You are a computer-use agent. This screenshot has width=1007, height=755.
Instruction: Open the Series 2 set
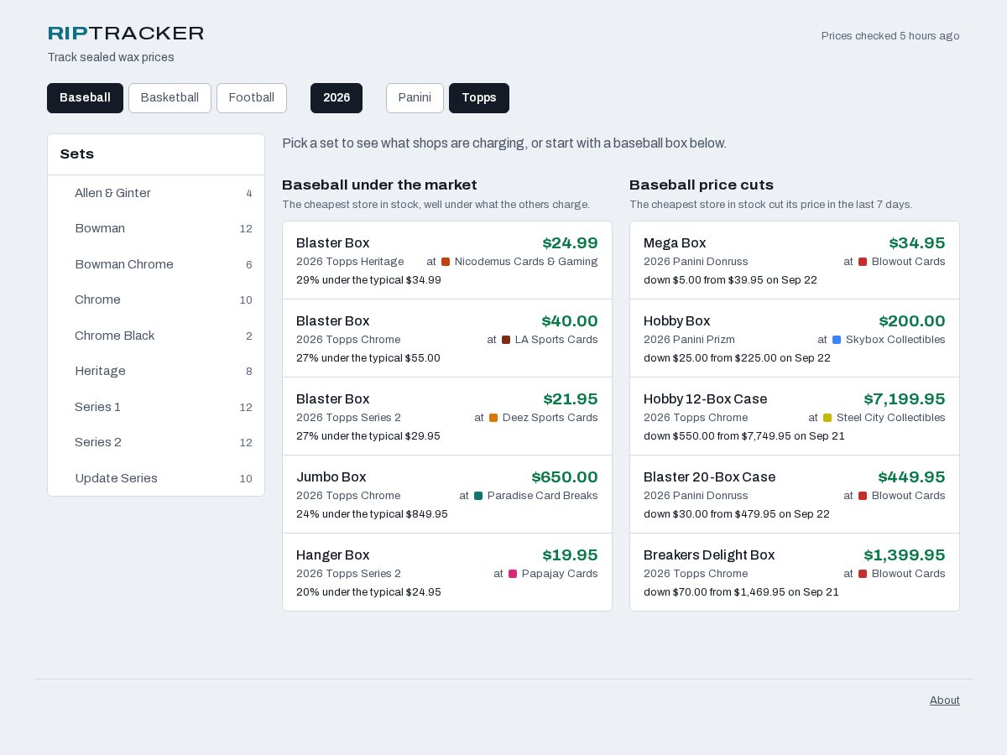coord(156,442)
